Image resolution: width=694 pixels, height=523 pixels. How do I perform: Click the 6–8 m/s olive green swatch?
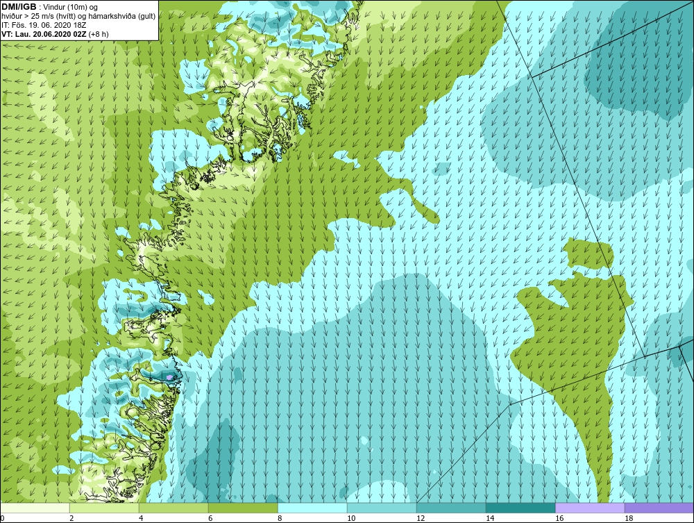point(243,508)
